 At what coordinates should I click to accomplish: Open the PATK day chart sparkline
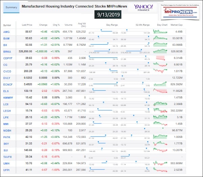coord(160,137)
